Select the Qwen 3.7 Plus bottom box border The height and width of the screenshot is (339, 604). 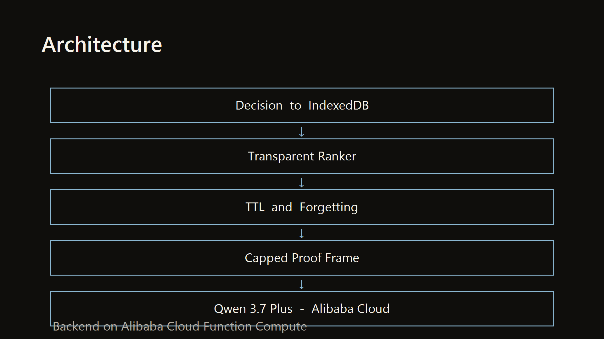[x=302, y=309]
